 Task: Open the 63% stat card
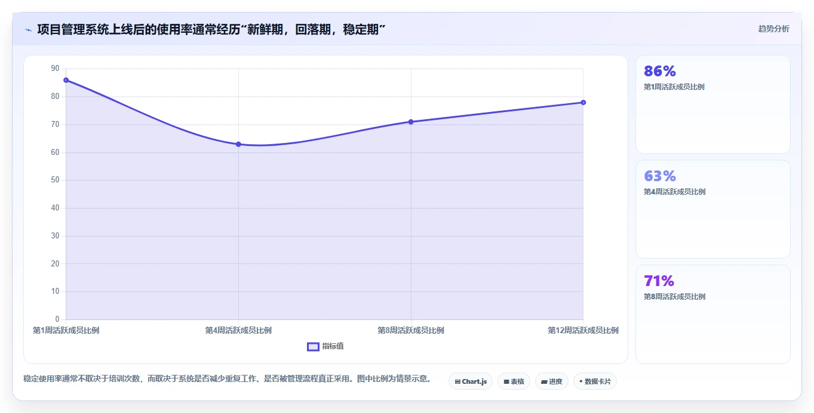[712, 209]
